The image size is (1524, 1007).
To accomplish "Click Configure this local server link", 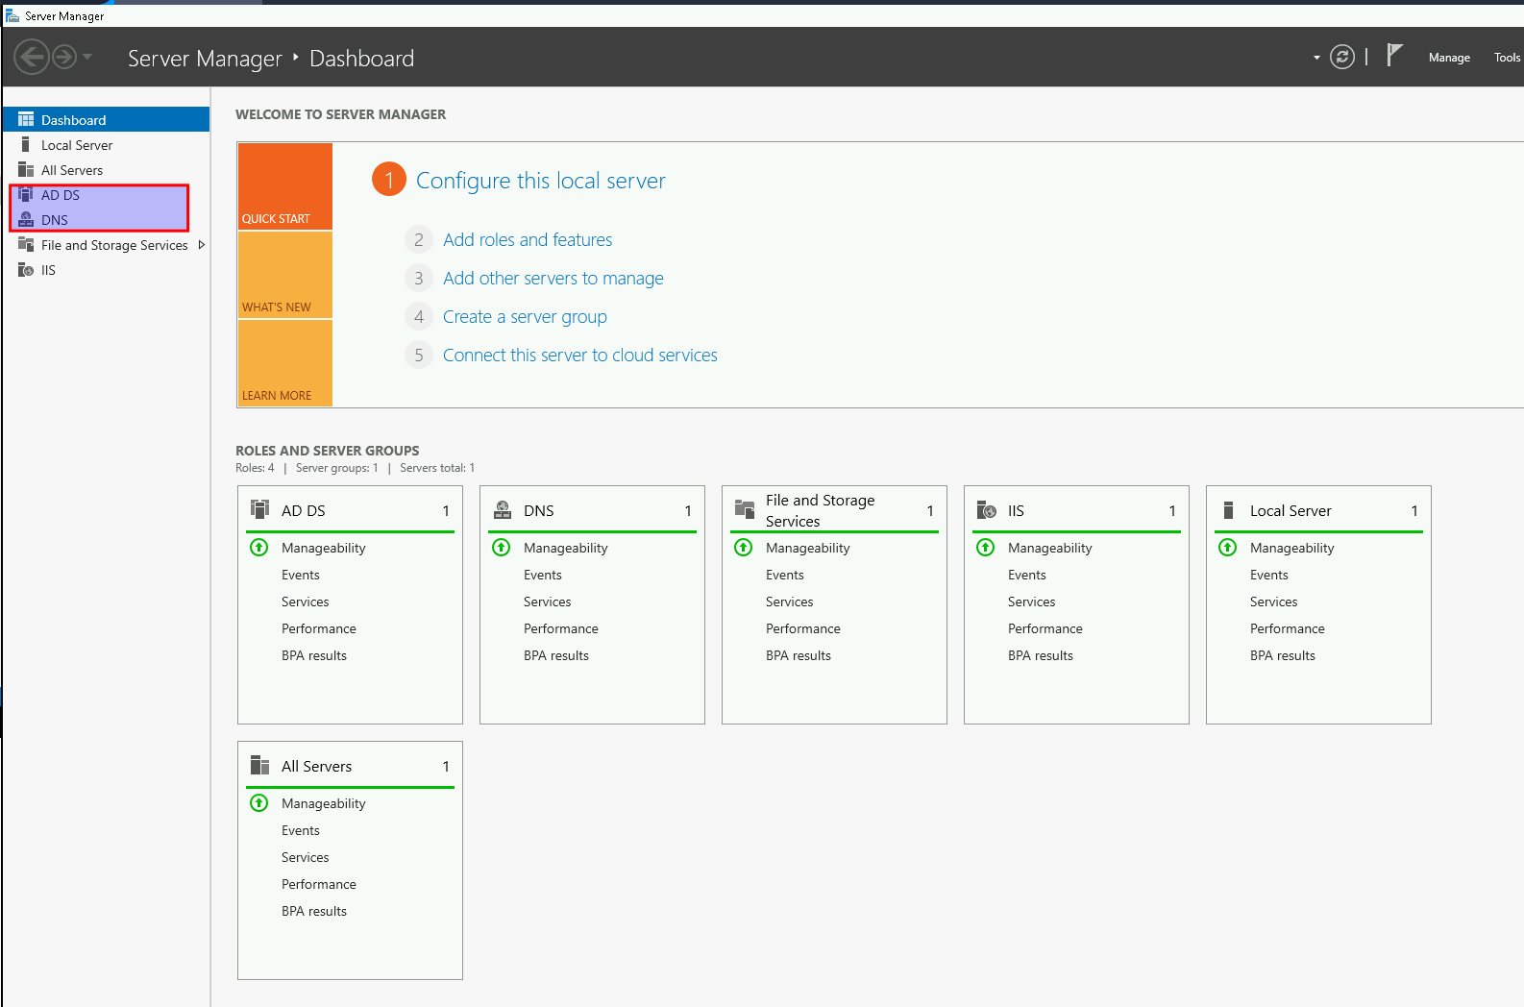I will tap(540, 181).
